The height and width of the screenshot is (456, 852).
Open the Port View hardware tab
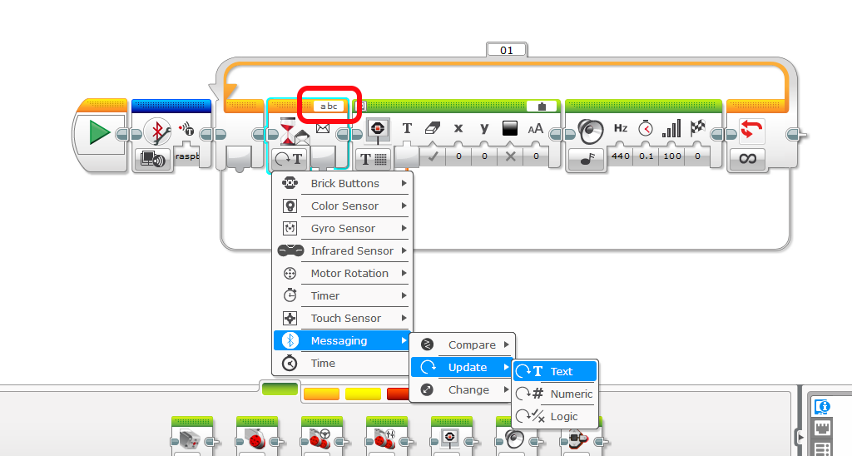click(x=823, y=427)
